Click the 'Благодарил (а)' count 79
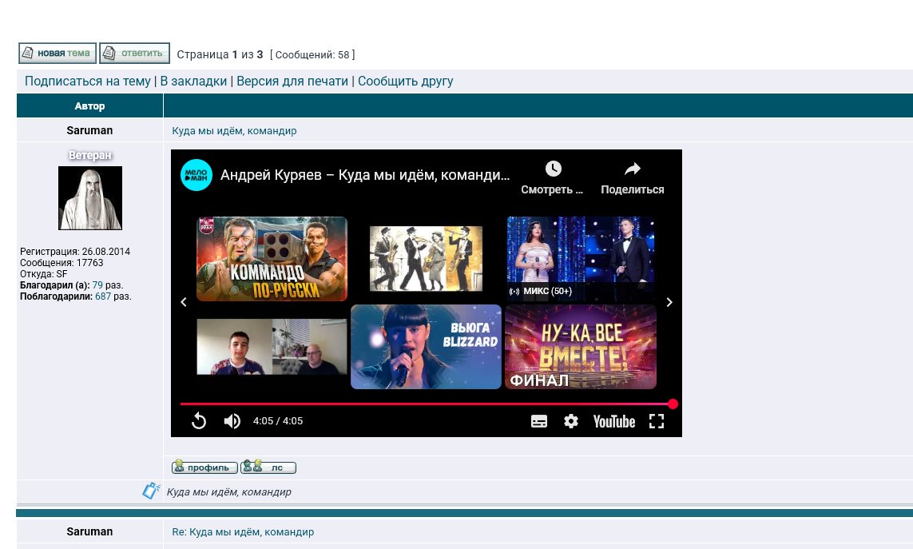Screen dimensions: 913x549 [97, 285]
